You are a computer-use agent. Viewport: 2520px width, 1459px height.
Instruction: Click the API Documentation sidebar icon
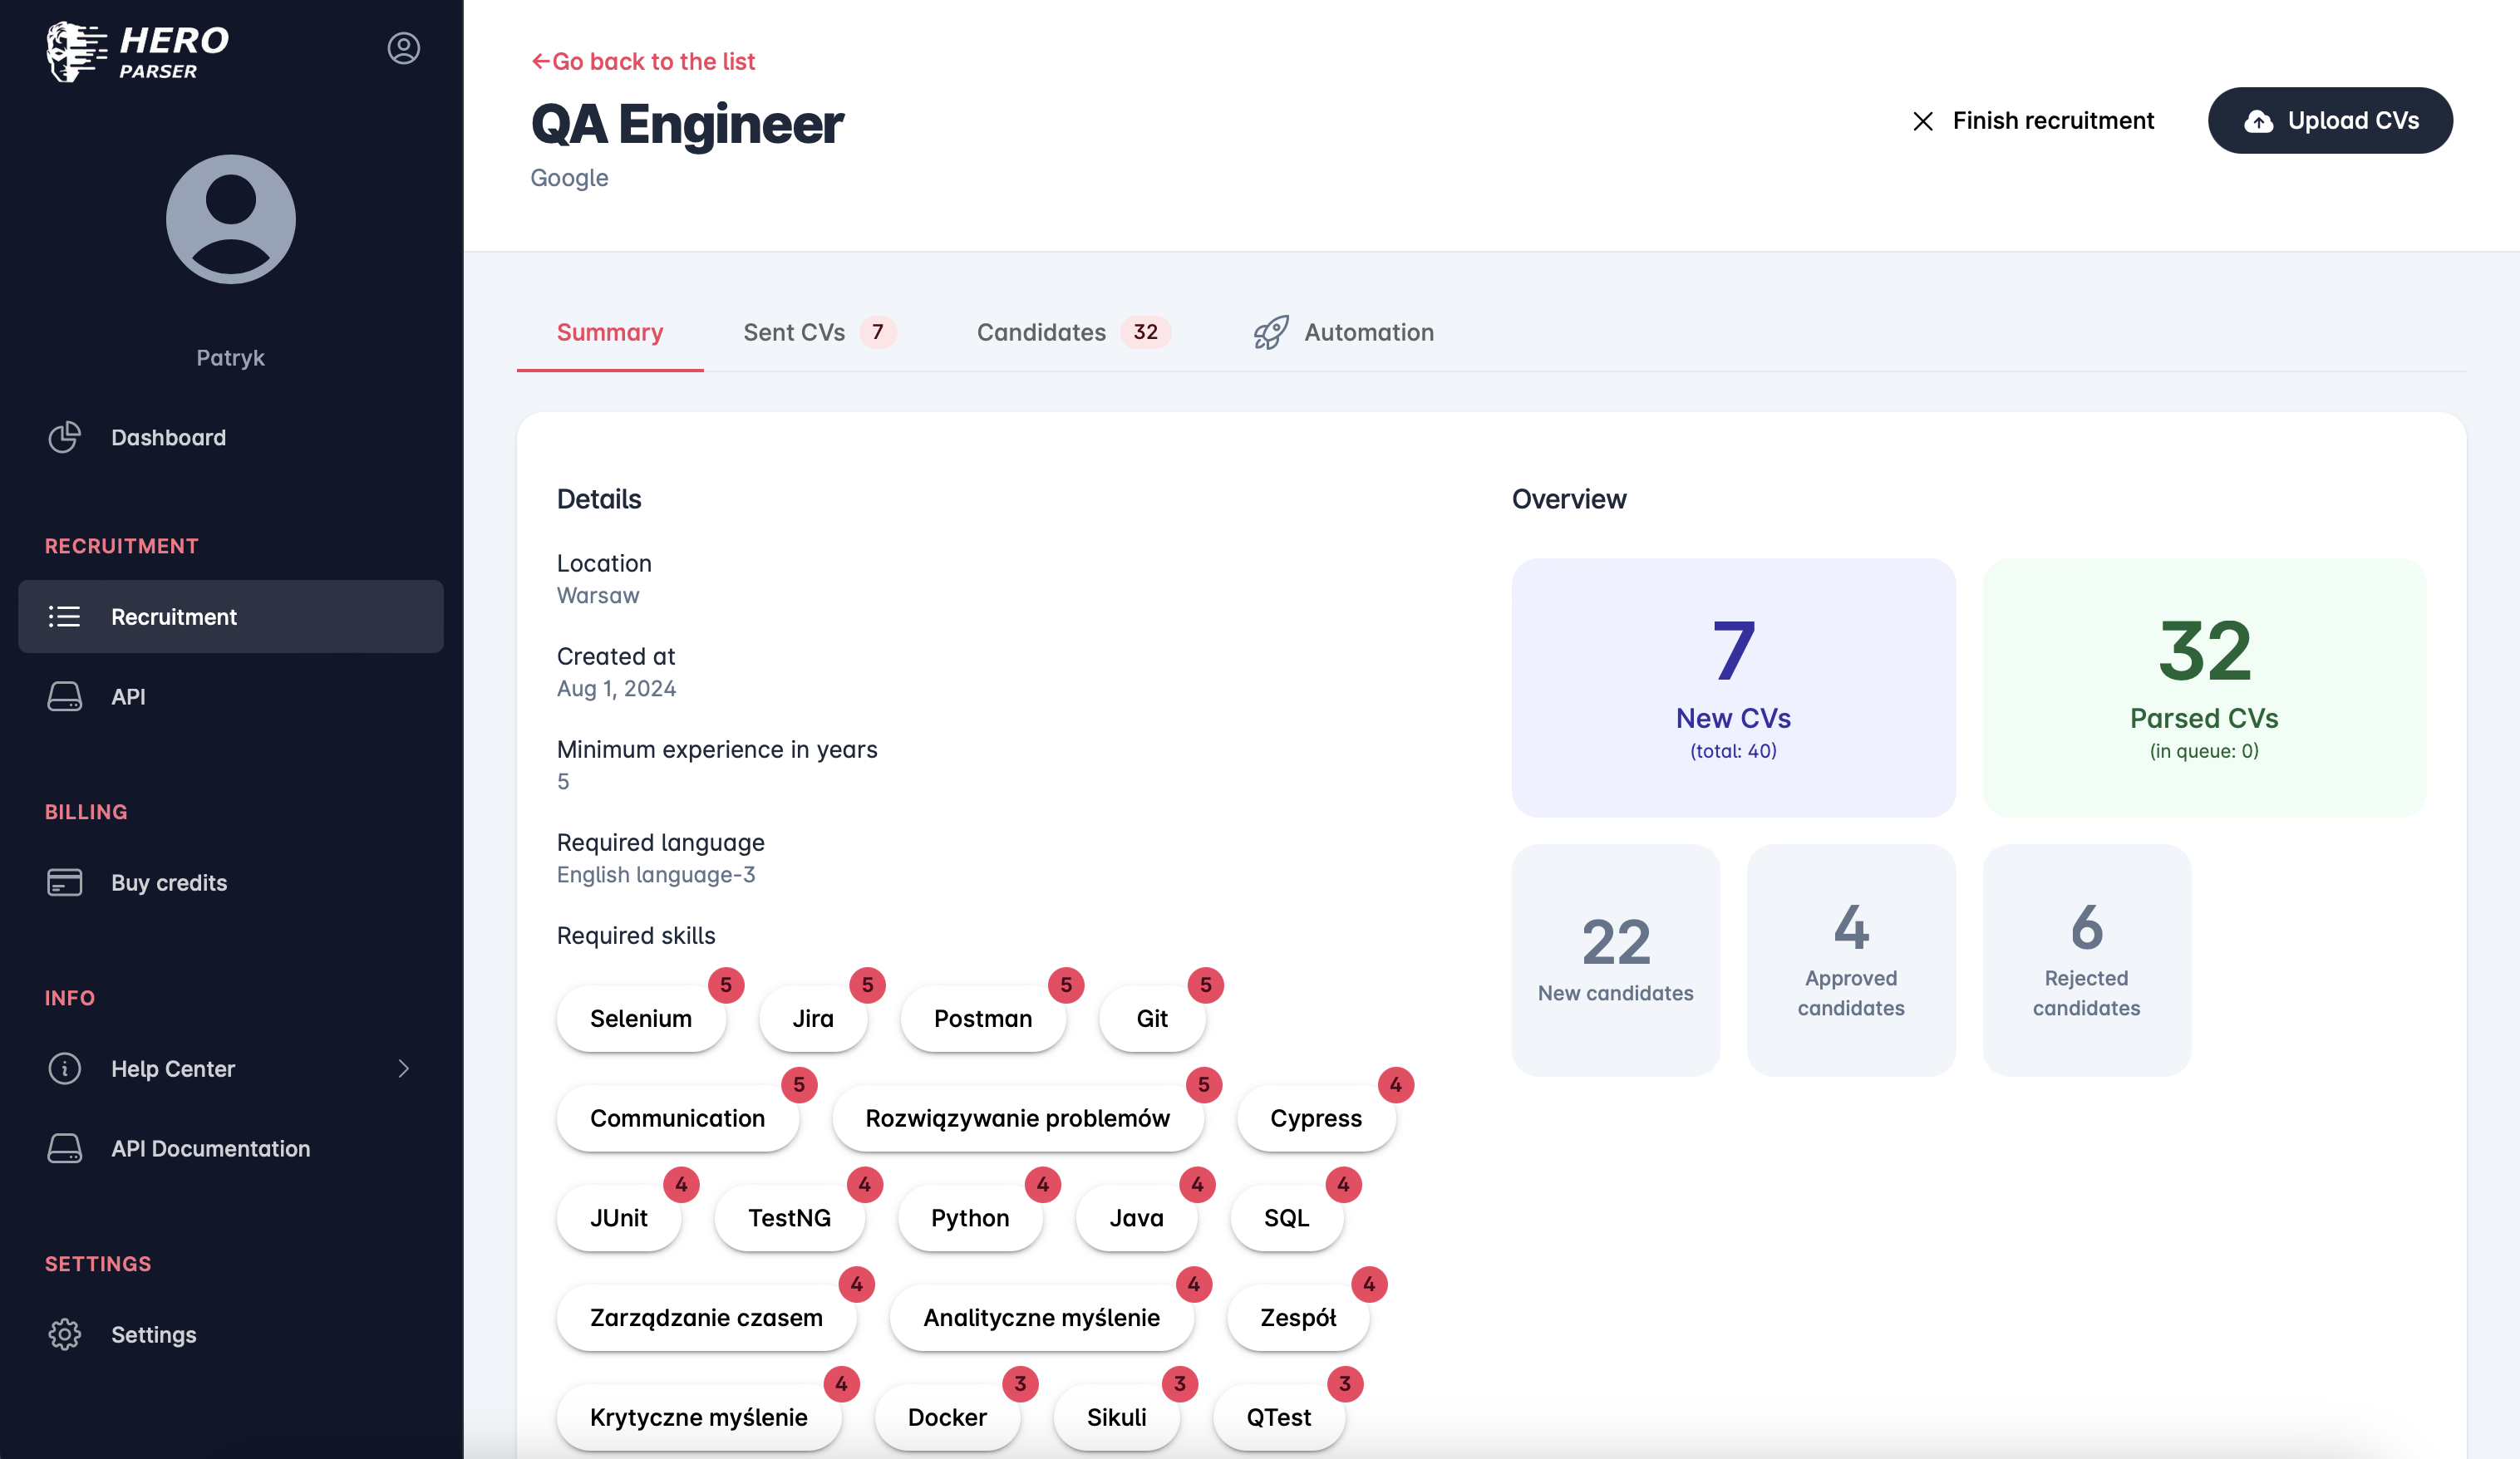pyautogui.click(x=65, y=1148)
